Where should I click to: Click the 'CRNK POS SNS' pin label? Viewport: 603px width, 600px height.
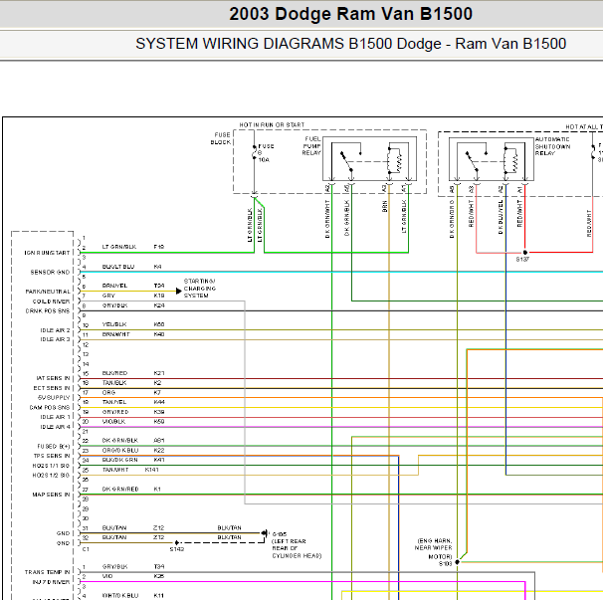pos(48,310)
